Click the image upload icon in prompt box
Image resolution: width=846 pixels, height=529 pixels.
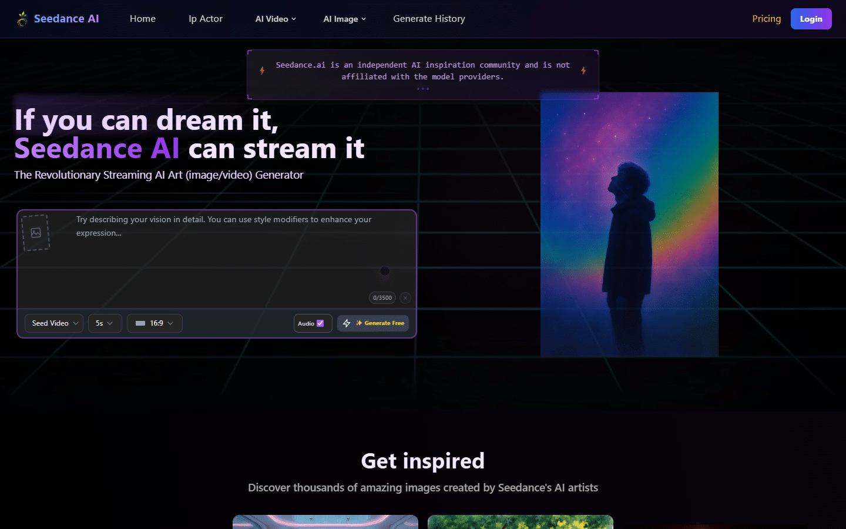click(x=35, y=232)
